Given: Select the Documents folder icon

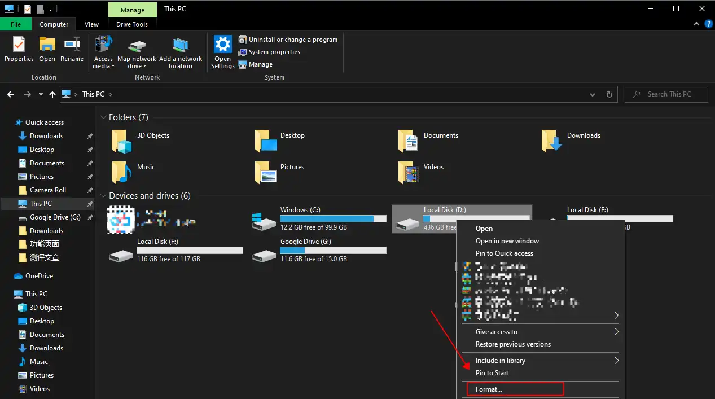Looking at the screenshot, I should pos(407,141).
